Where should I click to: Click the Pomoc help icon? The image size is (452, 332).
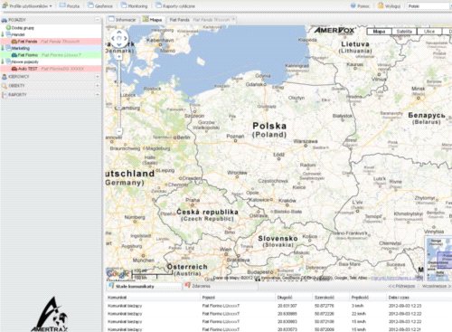tap(353, 5)
